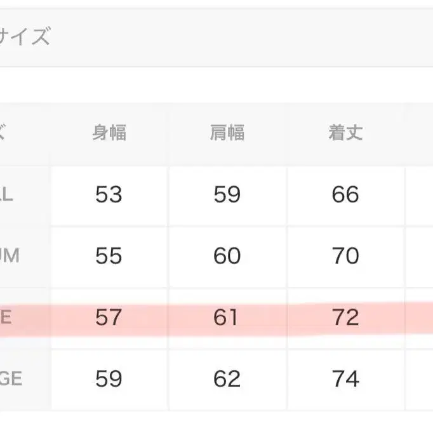This screenshot has height=433, width=433.
Task: Select the 身幅 value 59 in the last row
Action: coord(109,379)
